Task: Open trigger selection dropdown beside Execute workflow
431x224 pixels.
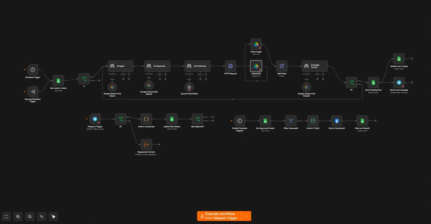Action: pyautogui.click(x=246, y=216)
